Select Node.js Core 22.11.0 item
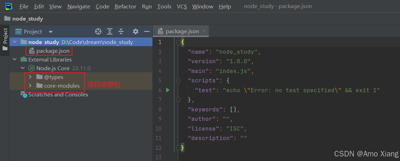Image resolution: width=400 pixels, height=161 pixels. pos(63,68)
